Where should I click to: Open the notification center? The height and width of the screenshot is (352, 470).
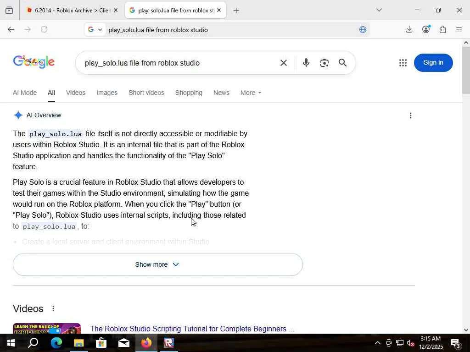[455, 343]
